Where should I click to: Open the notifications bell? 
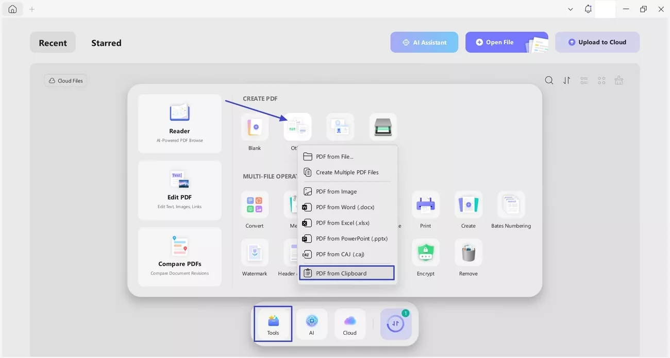[588, 9]
